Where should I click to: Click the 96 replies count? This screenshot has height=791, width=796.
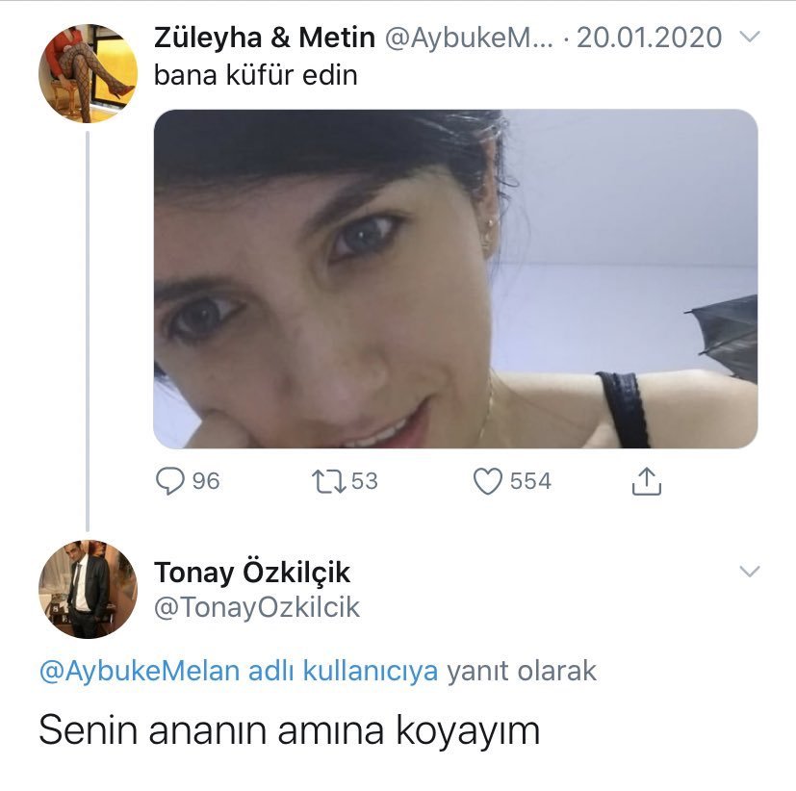(x=206, y=481)
